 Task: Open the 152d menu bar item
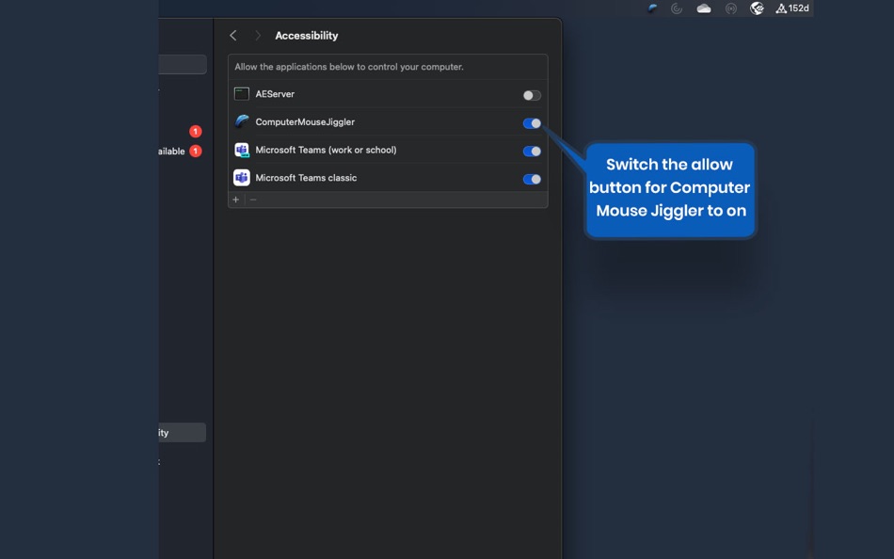pyautogui.click(x=792, y=8)
